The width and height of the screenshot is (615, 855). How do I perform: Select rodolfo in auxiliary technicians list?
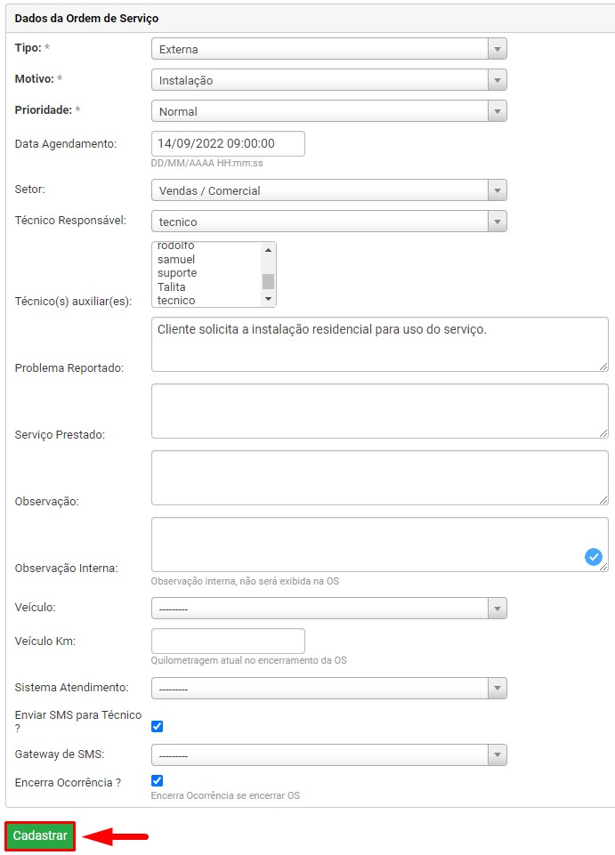click(x=175, y=246)
